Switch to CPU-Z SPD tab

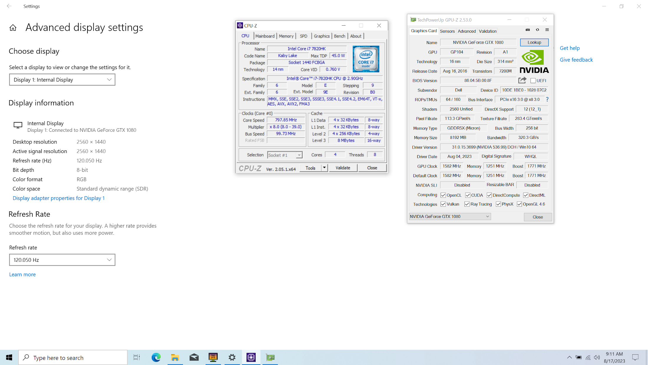point(303,36)
